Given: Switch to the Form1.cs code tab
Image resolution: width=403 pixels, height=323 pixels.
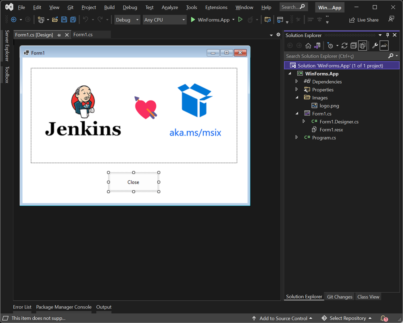Looking at the screenshot, I should [83, 34].
